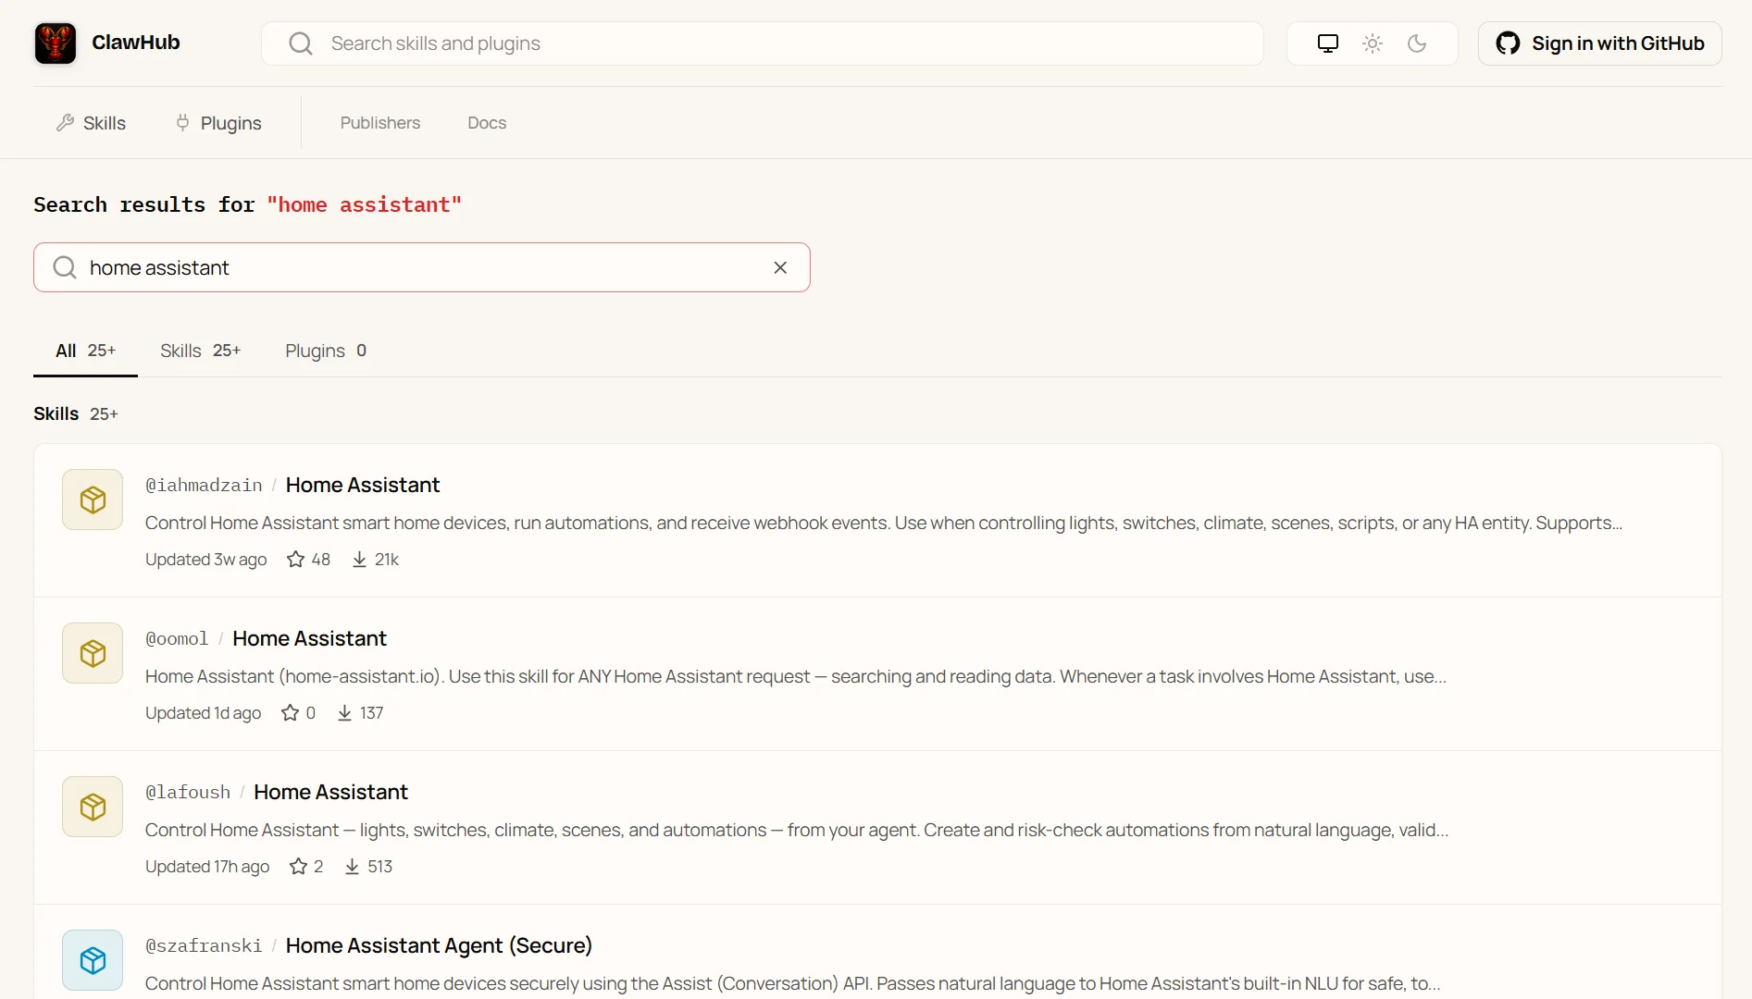Screen dimensions: 1752x999
Task: Open Home Assistant Agent (Secure) skill
Action: click(x=439, y=945)
